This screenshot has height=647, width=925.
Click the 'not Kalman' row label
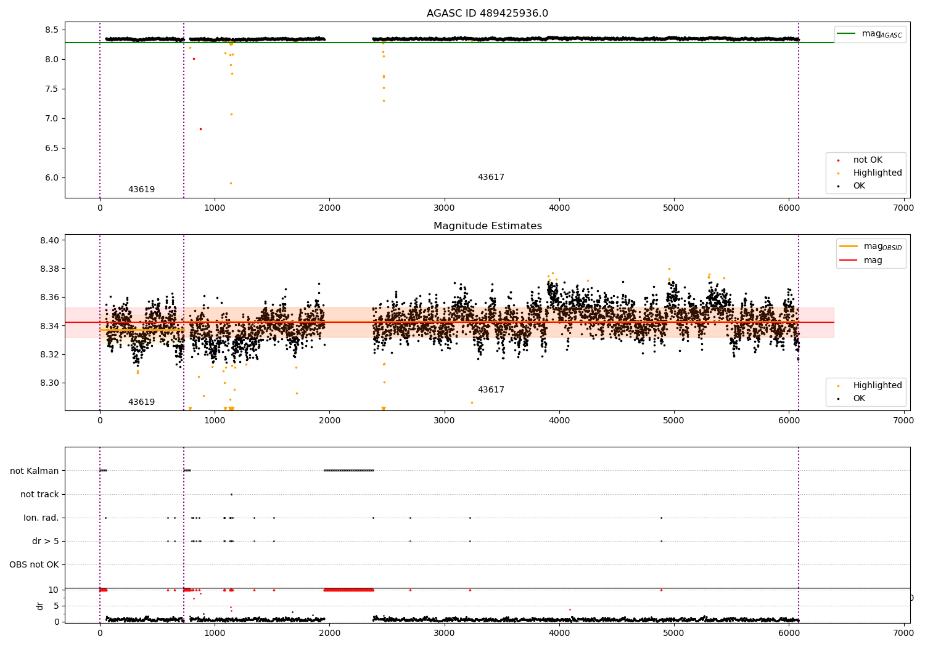coord(35,471)
